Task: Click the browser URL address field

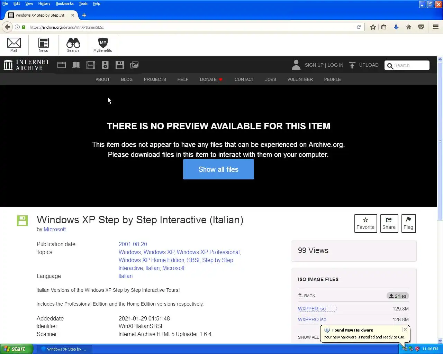Action: tap(190, 27)
